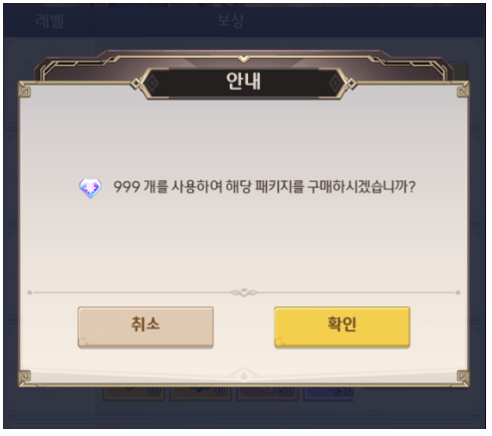Click the dialog's top-left corner ornament
Screen dimensions: 492x436
[25, 91]
